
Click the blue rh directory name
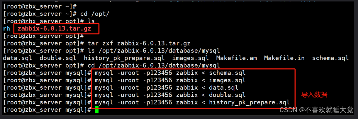[x=6, y=29]
